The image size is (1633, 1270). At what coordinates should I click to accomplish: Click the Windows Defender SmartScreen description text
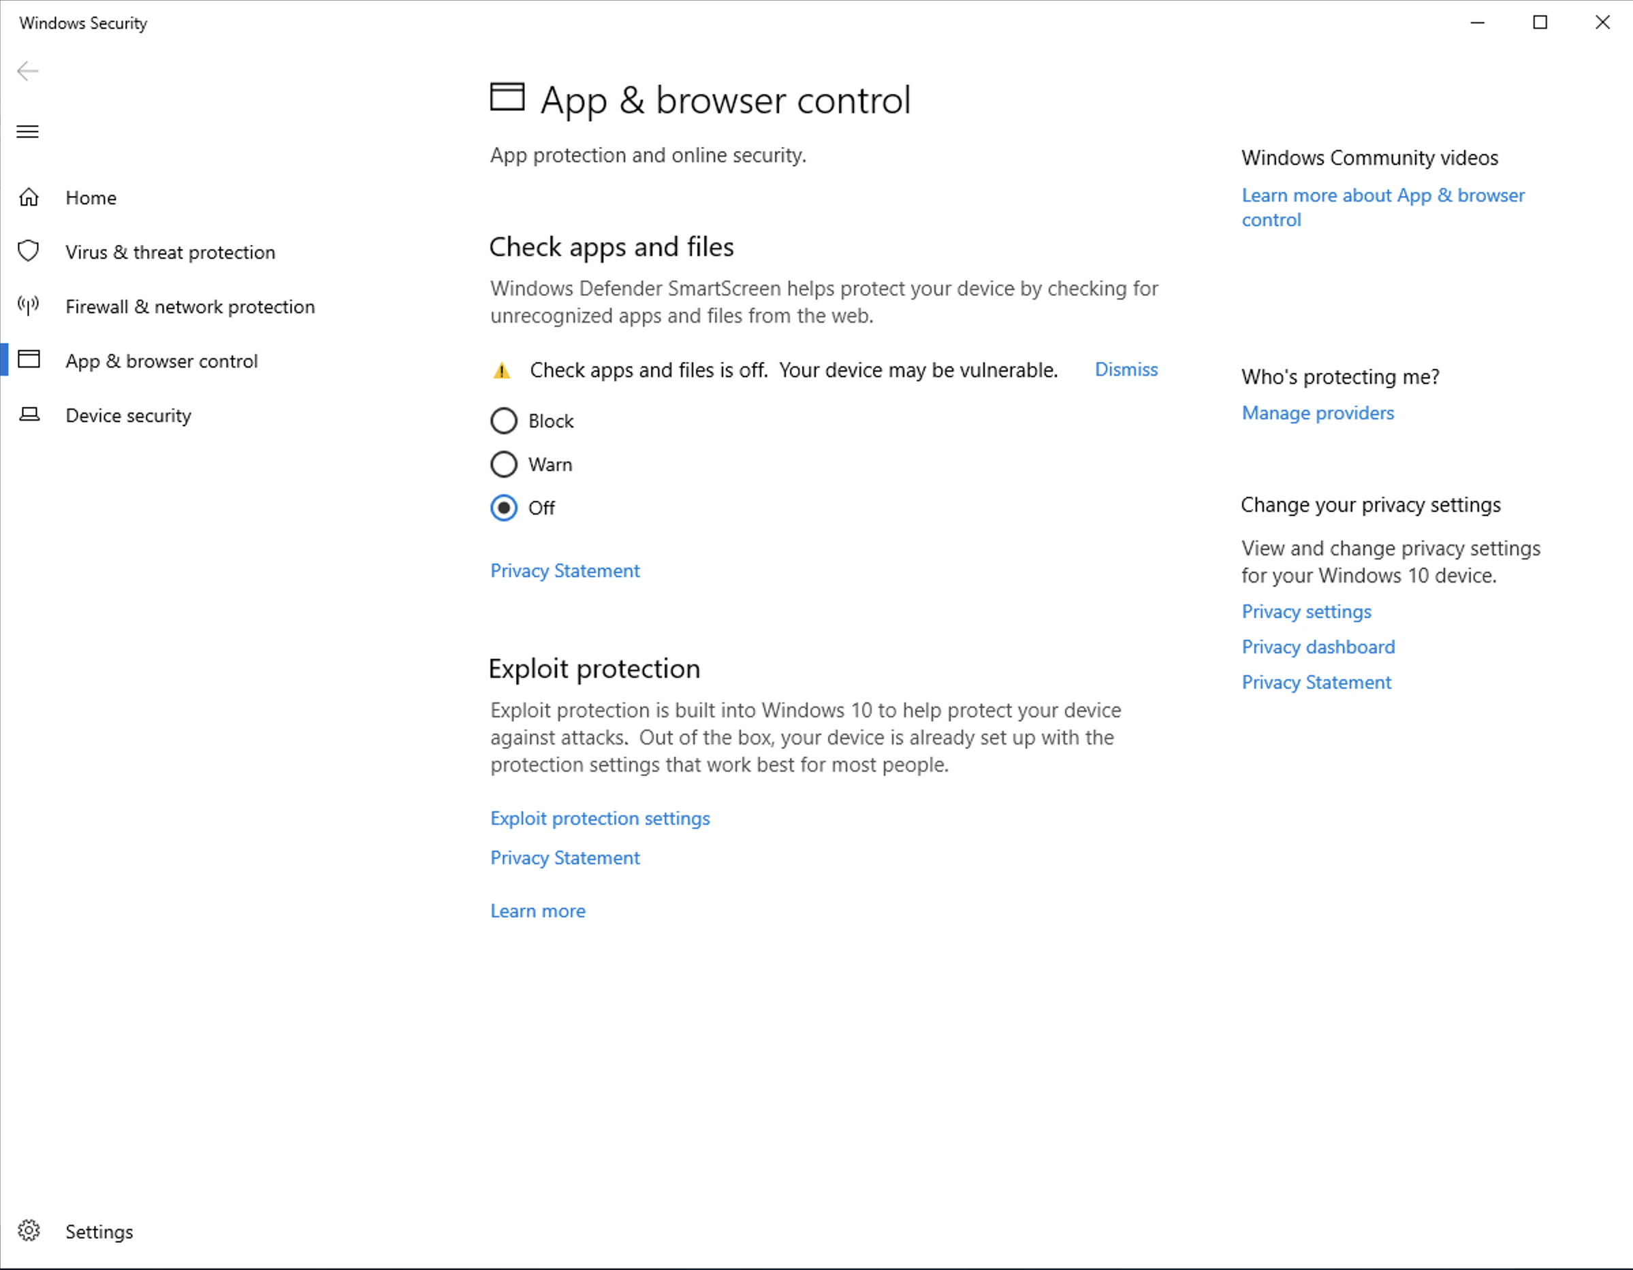824,302
